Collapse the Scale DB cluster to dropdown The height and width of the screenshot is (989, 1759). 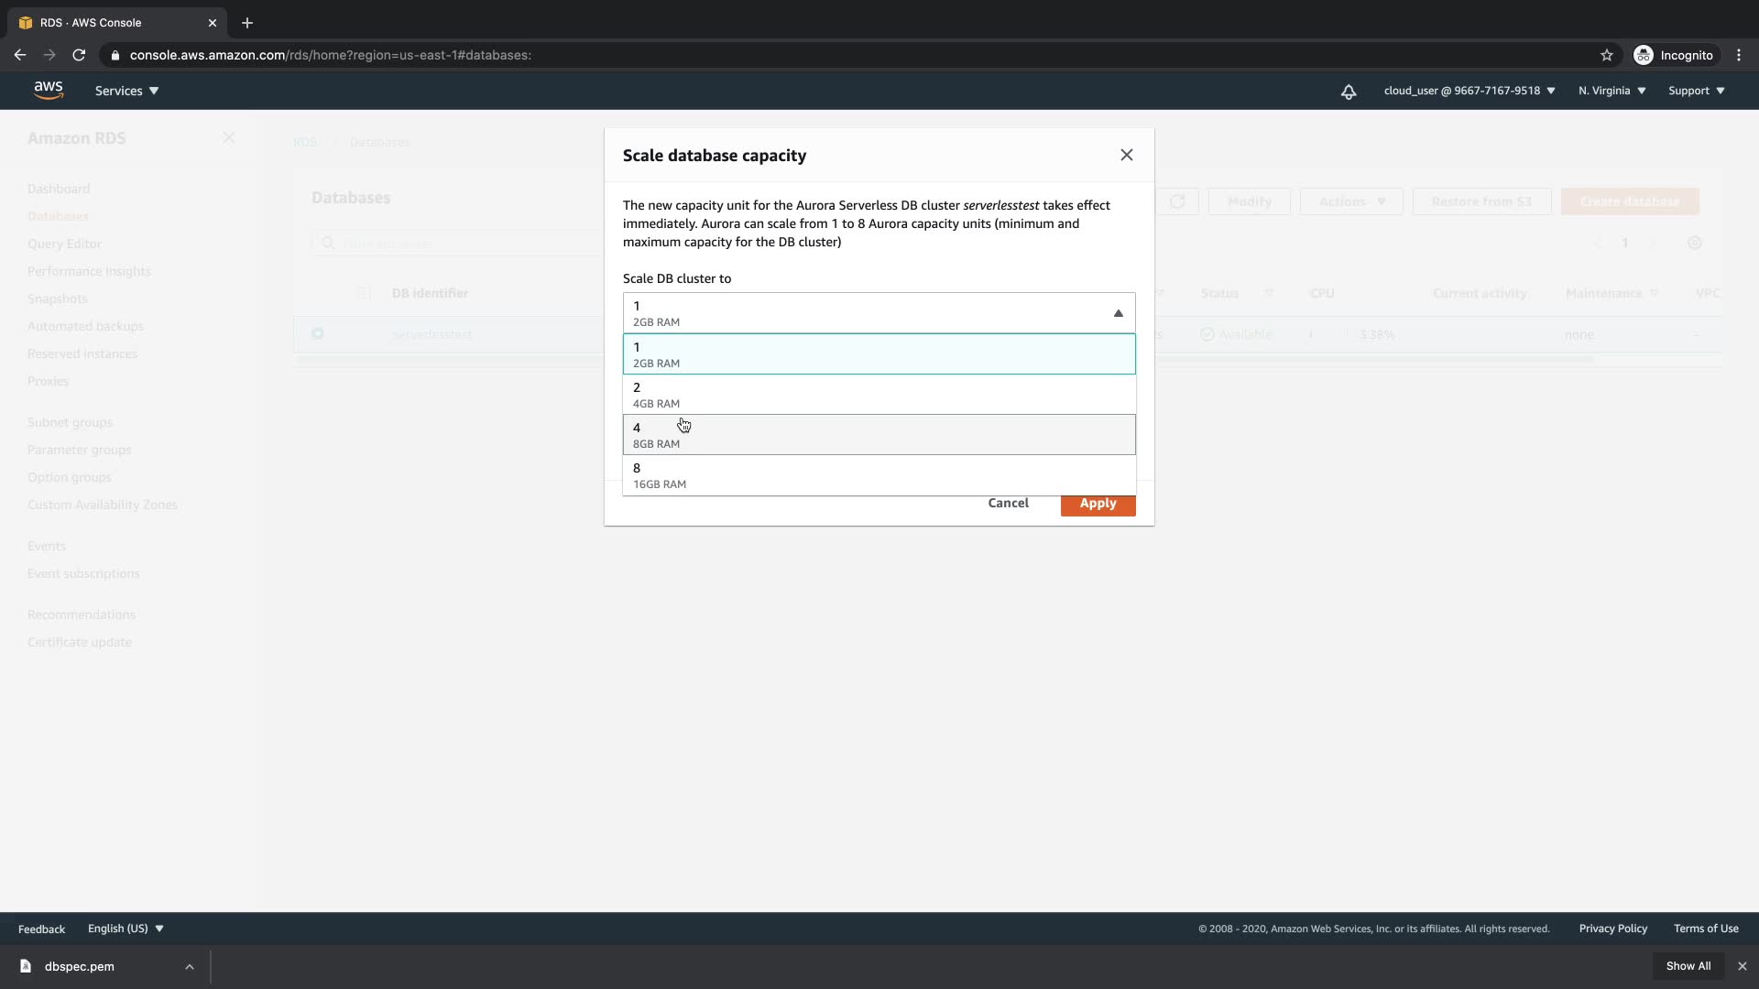pyautogui.click(x=1117, y=313)
